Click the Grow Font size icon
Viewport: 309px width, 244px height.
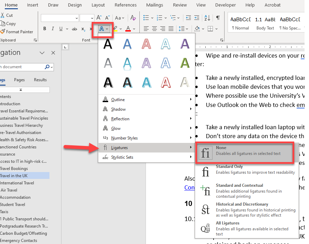point(99,18)
